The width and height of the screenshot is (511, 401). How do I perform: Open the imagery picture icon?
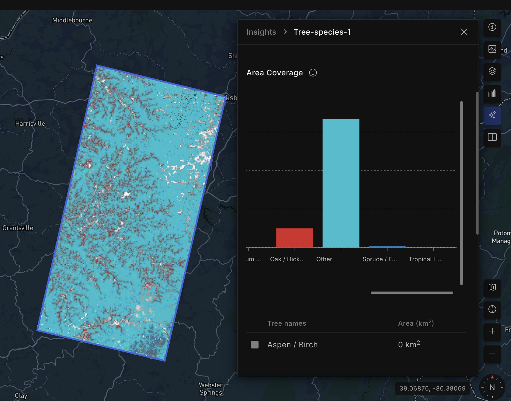pos(492,49)
